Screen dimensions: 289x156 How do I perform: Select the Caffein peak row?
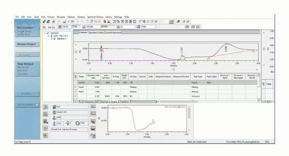166,82
